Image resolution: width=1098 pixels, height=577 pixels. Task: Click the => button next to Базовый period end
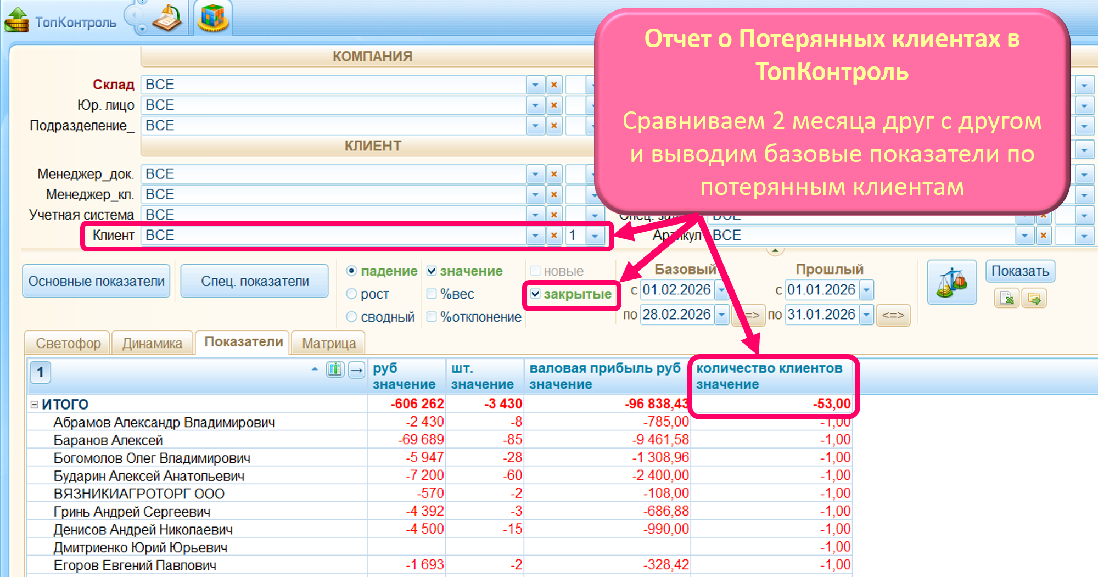[x=750, y=315]
